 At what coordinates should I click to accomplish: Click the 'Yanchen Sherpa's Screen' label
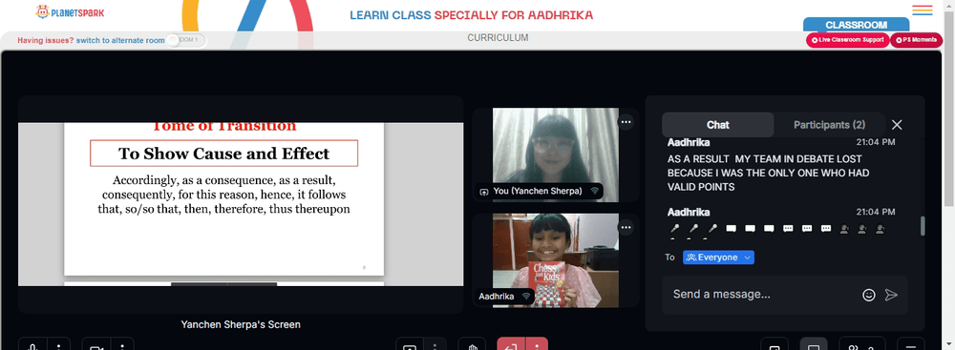[241, 324]
